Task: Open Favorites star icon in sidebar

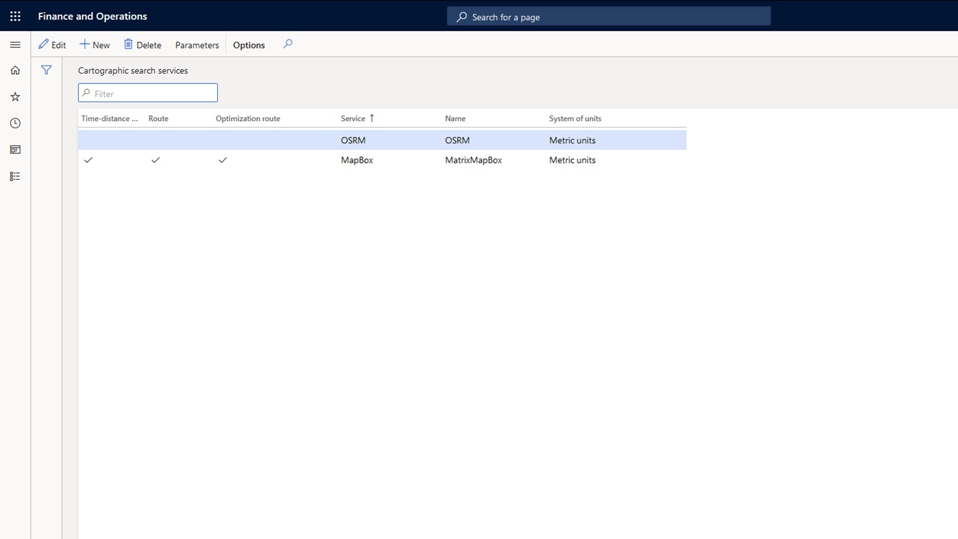Action: tap(15, 97)
